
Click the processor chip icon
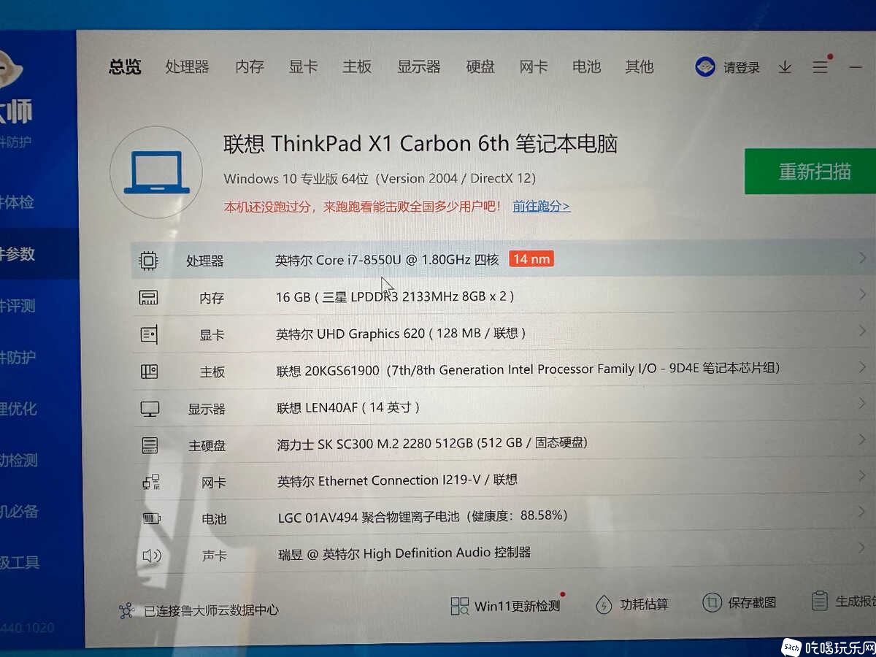pyautogui.click(x=148, y=260)
